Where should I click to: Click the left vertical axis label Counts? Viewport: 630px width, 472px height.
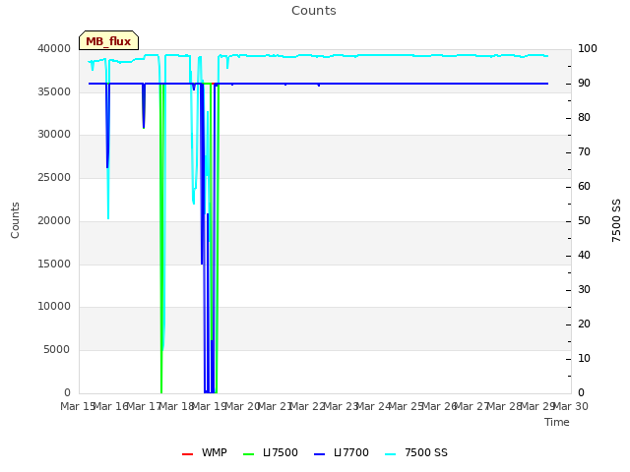click(15, 220)
